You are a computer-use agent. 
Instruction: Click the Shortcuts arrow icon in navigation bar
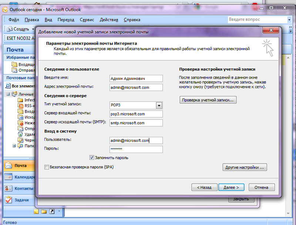[52, 211]
